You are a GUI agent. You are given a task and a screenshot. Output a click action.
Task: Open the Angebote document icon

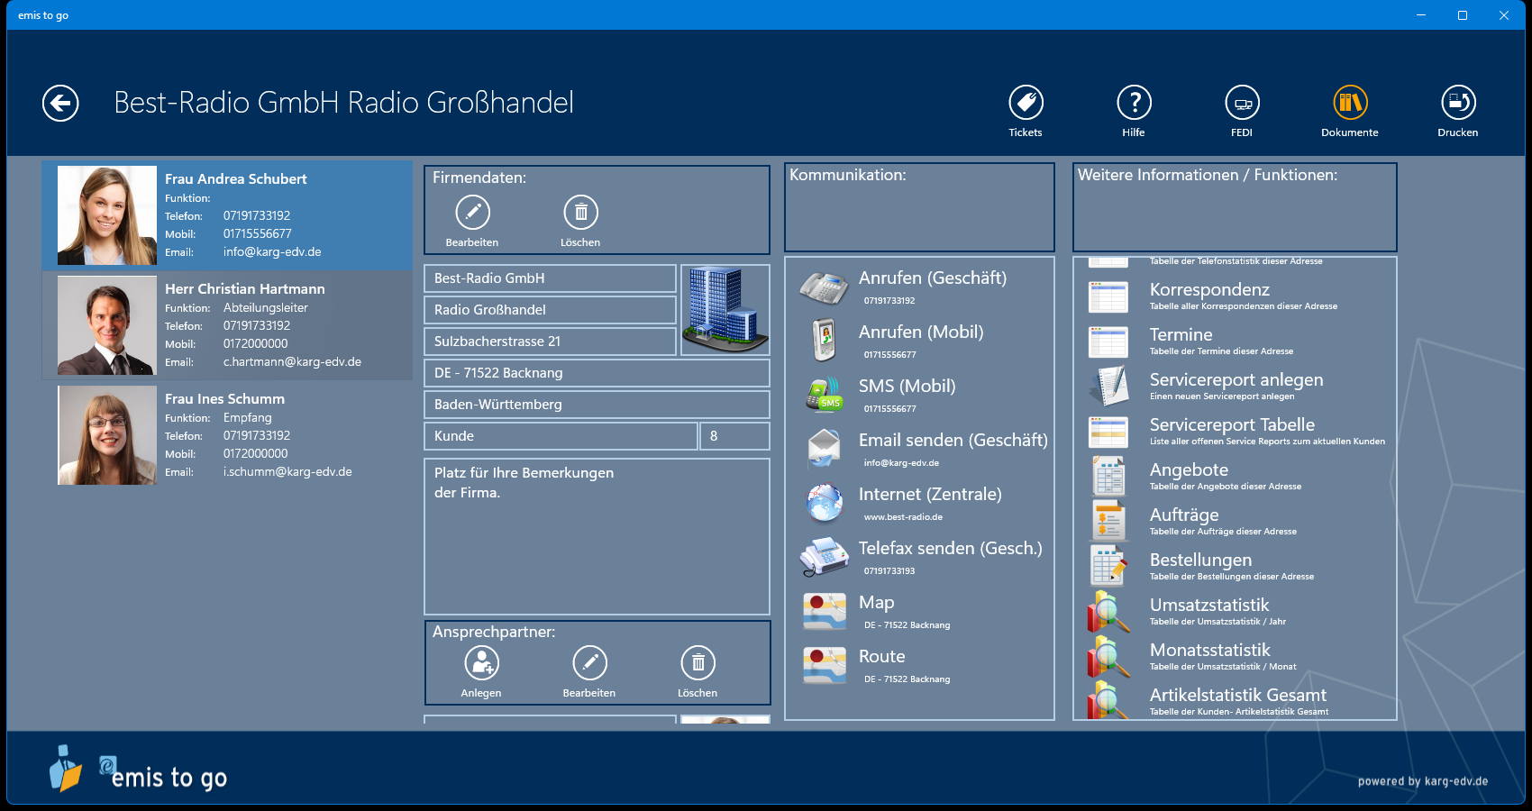[x=1108, y=477]
